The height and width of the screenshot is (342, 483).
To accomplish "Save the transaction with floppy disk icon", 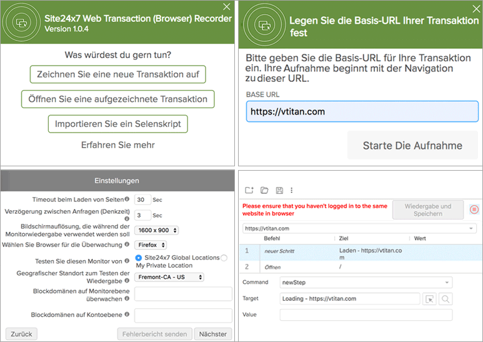I will [x=279, y=191].
